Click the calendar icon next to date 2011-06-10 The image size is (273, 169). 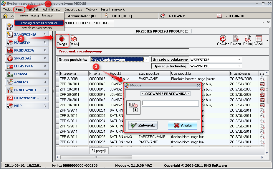(219, 16)
